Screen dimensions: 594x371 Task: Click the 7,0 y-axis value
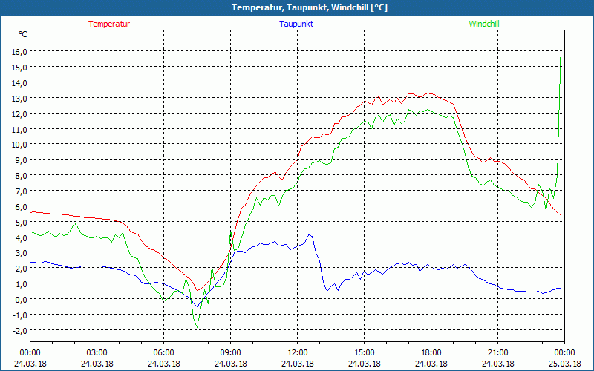tap(22, 191)
